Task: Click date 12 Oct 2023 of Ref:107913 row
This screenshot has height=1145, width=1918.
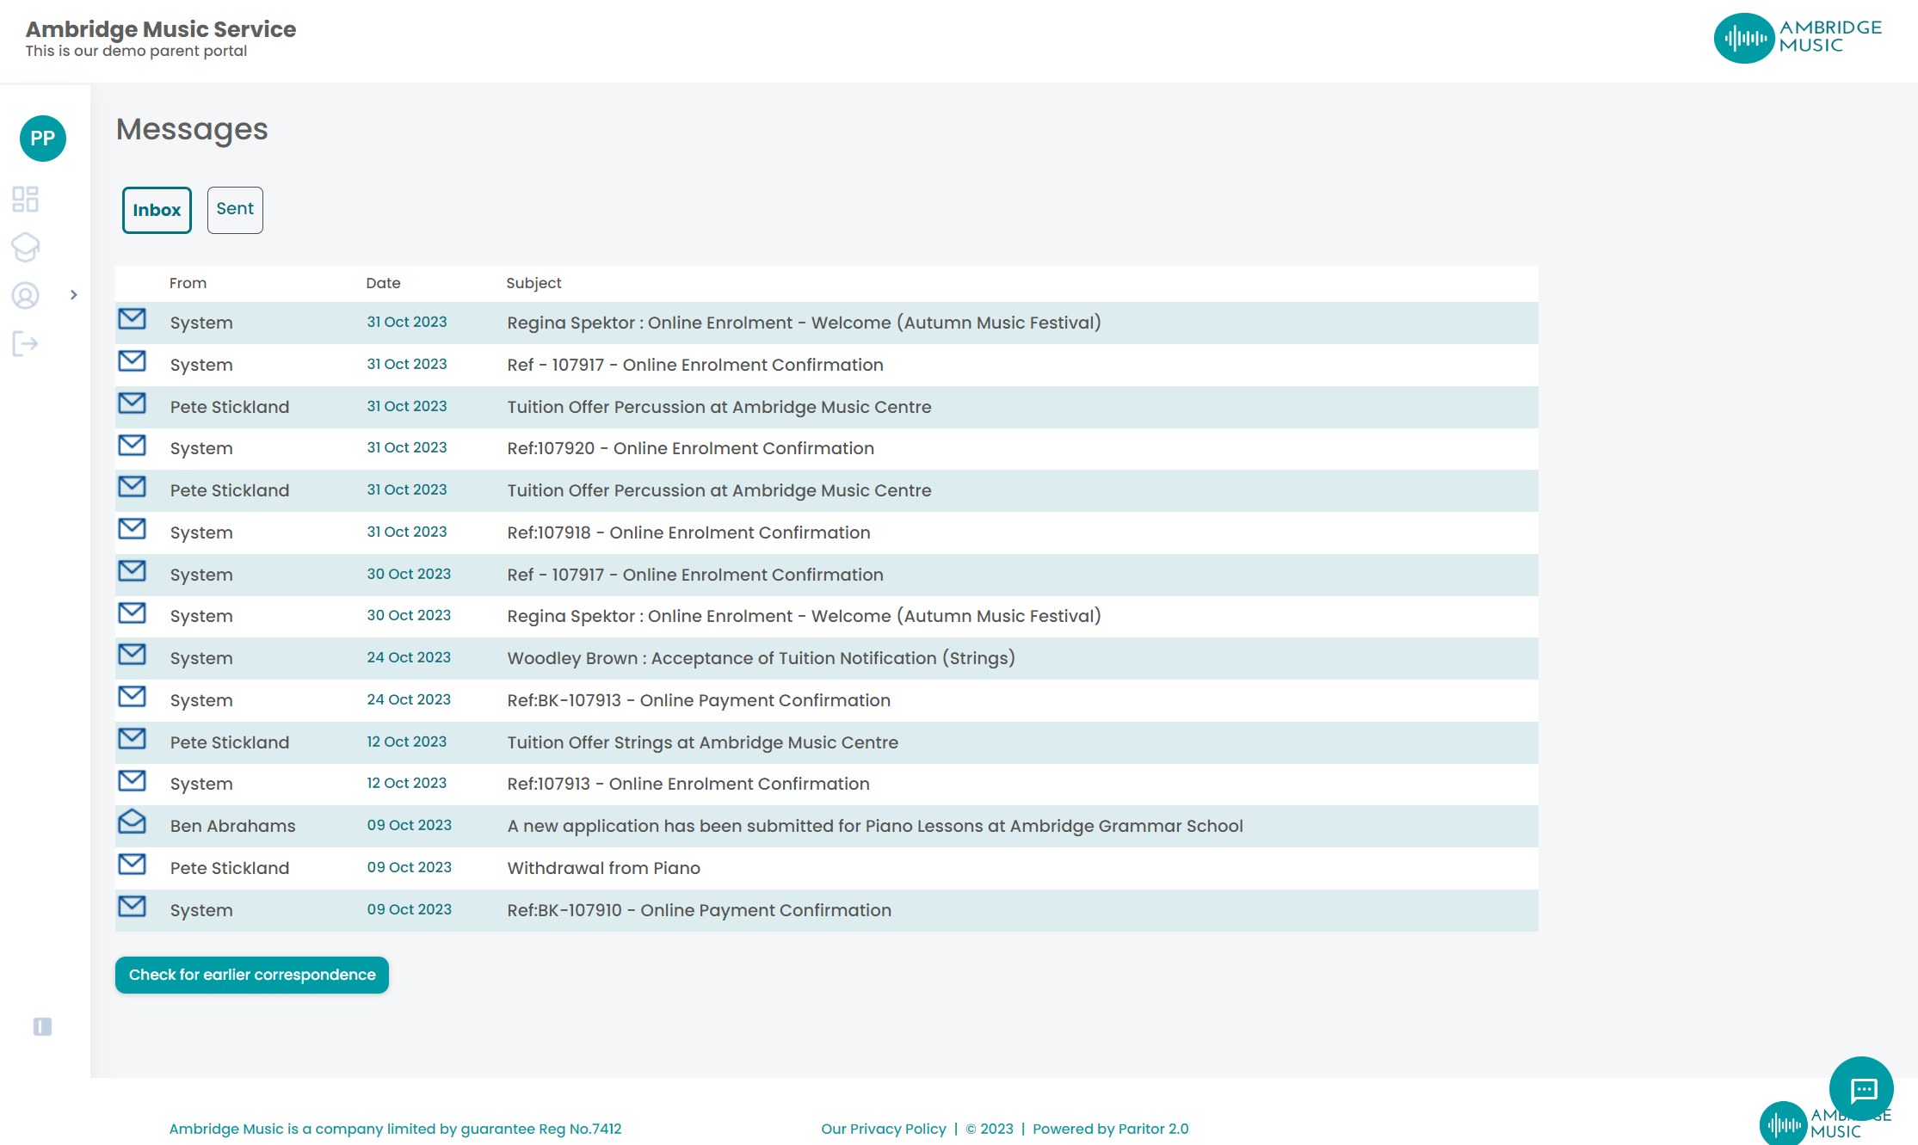Action: 406,783
